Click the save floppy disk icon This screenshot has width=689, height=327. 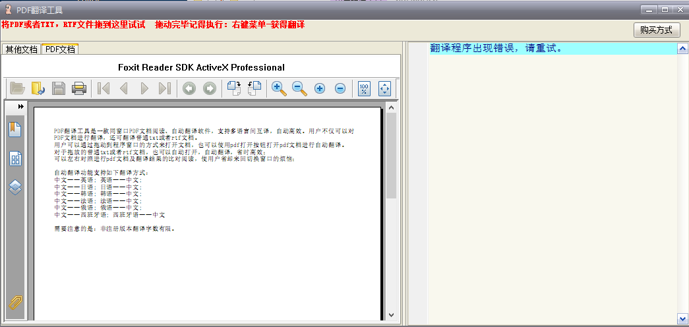pyautogui.click(x=59, y=88)
